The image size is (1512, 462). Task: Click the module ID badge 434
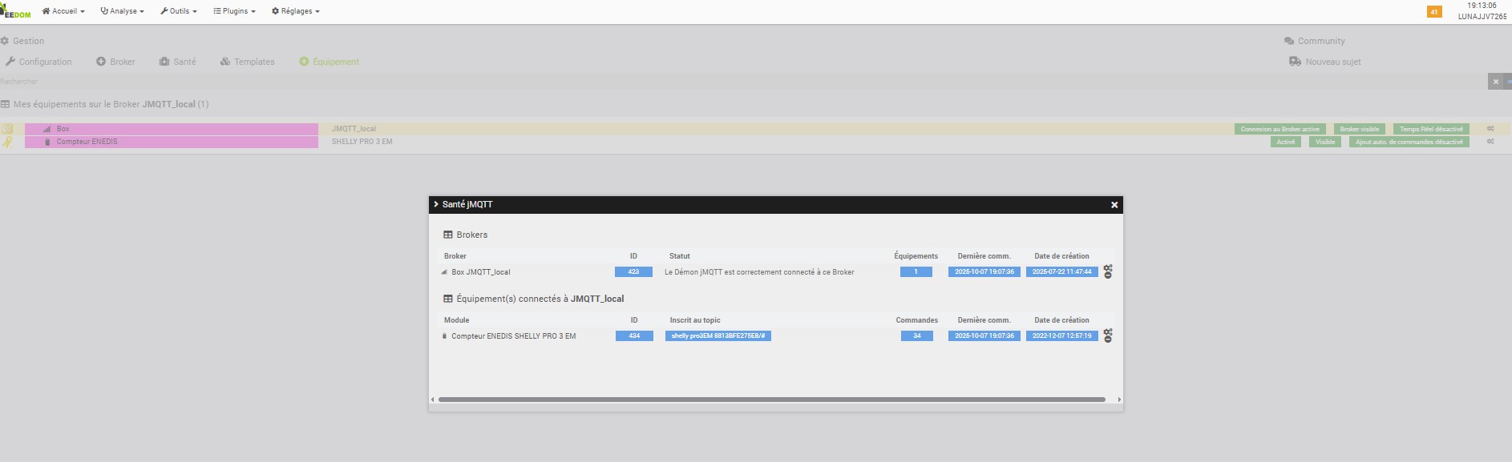click(634, 336)
